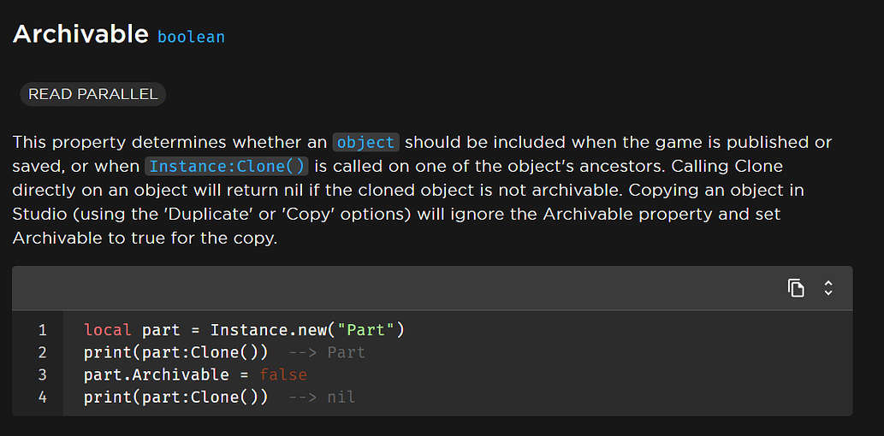884x436 pixels.
Task: Open the boolean type link
Action: [x=191, y=37]
